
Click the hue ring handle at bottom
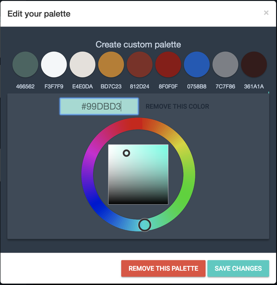tap(145, 225)
